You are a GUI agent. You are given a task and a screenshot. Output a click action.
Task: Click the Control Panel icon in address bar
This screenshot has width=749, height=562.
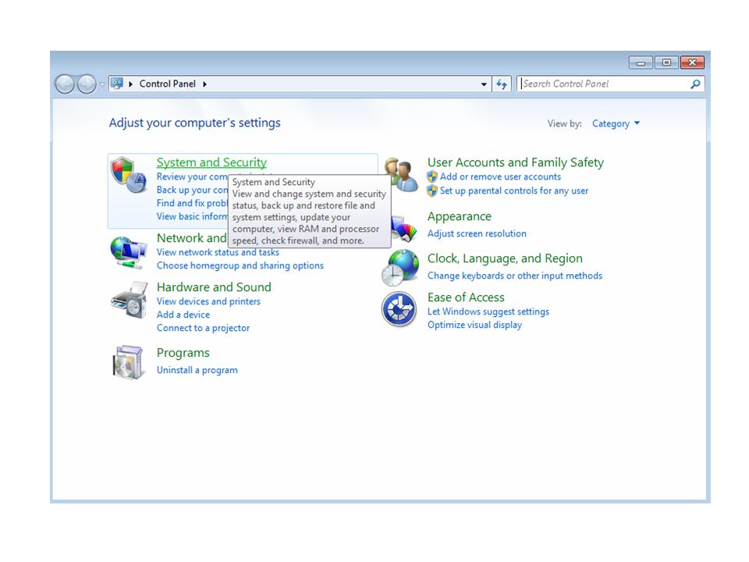[x=117, y=84]
